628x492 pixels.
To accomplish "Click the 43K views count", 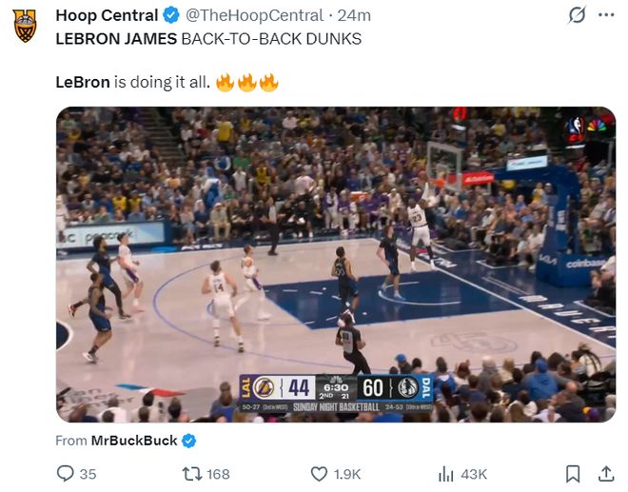I will [x=474, y=474].
